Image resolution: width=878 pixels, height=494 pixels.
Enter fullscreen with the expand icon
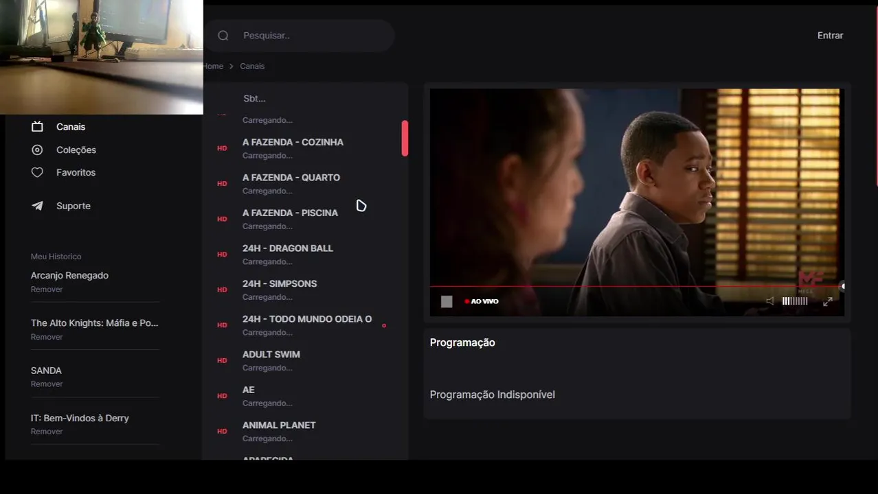point(828,301)
